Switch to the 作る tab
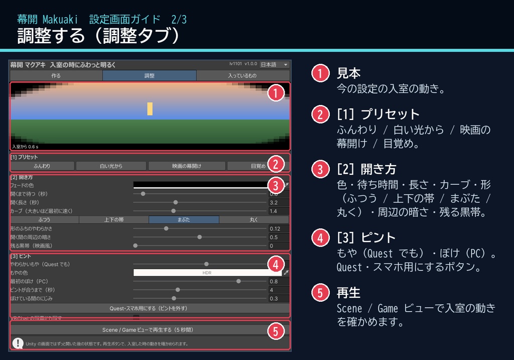514x360 pixels. tap(56, 75)
